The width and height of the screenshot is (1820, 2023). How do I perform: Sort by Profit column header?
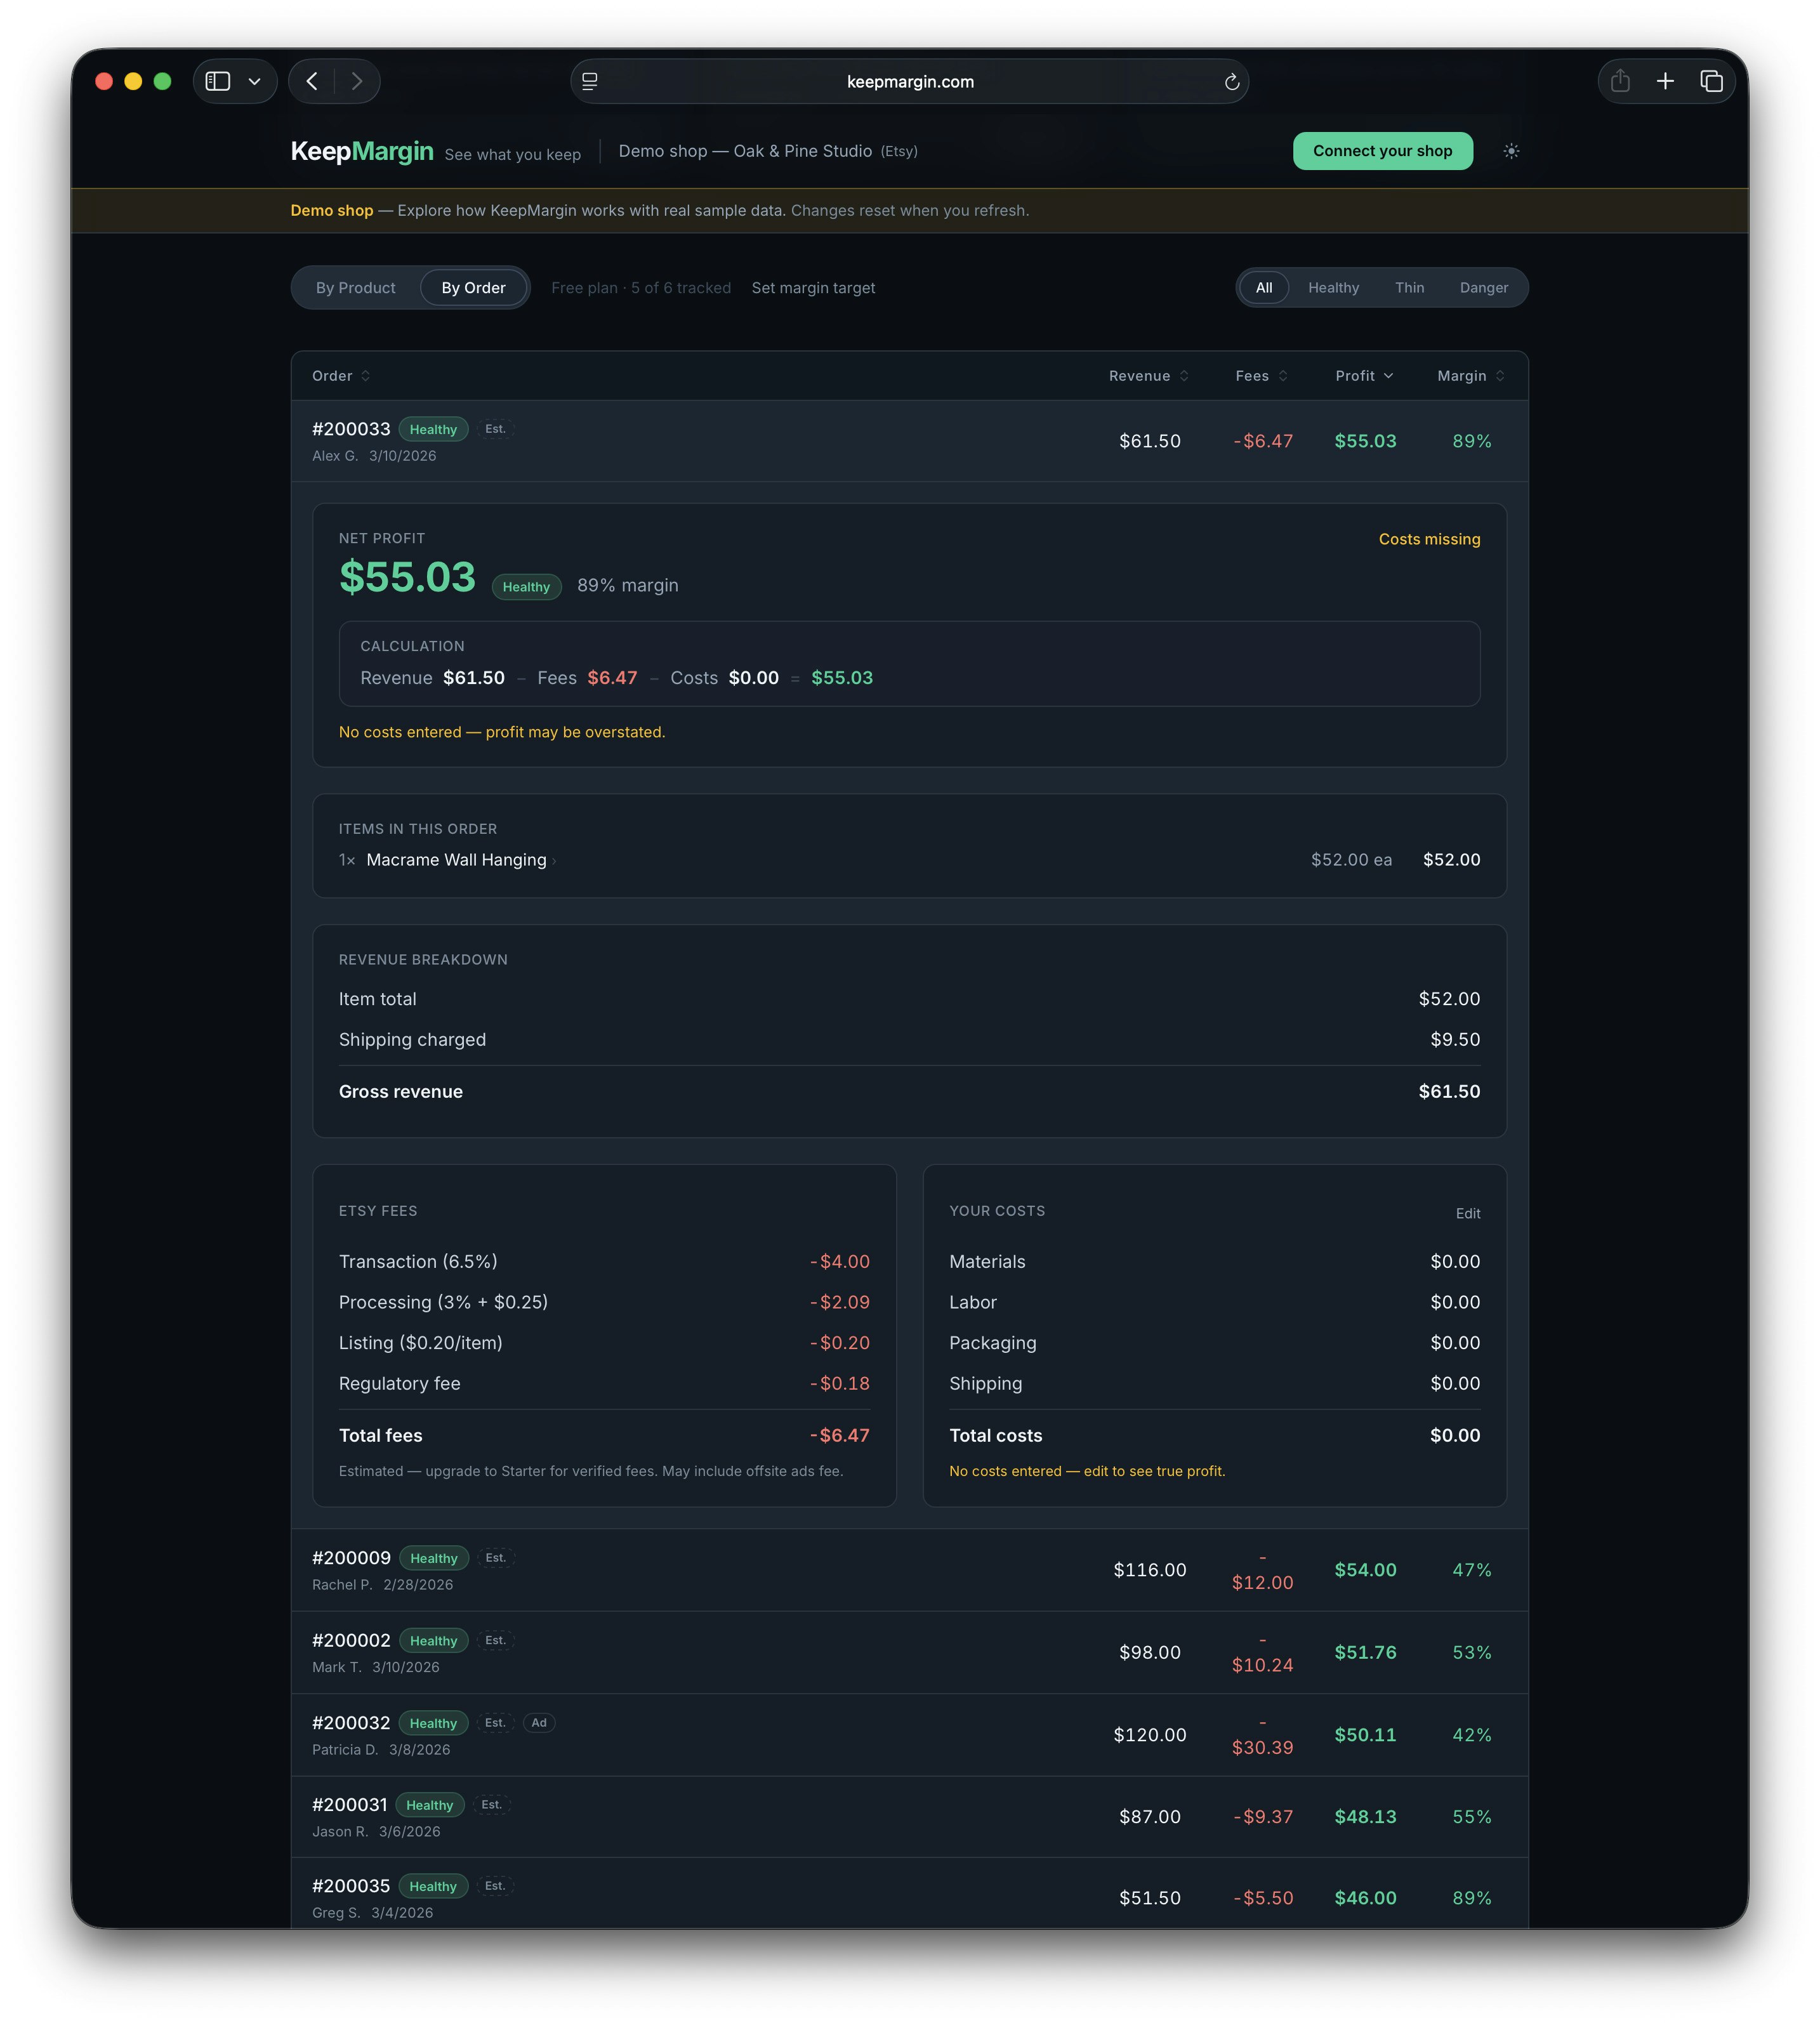pyautogui.click(x=1364, y=376)
